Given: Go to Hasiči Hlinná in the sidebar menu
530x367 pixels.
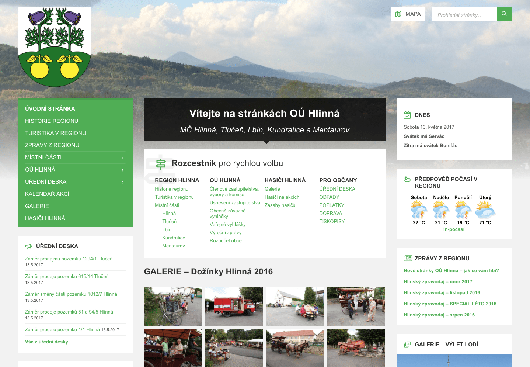Looking at the screenshot, I should (x=45, y=218).
